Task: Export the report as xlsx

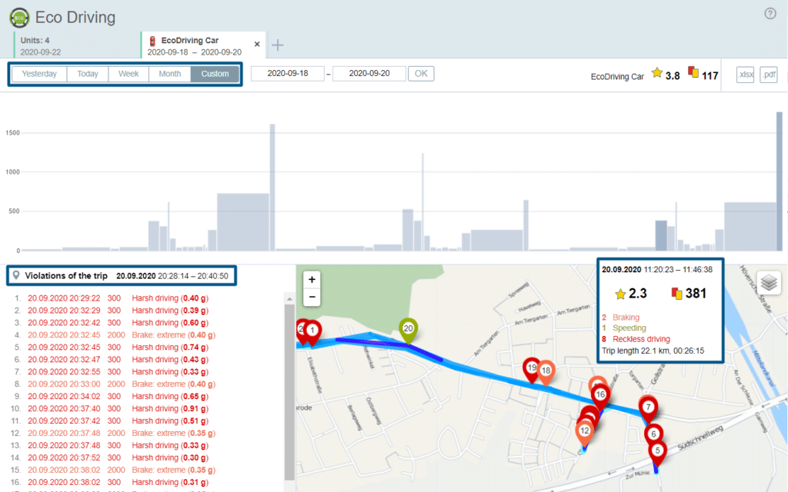Action: tap(744, 74)
